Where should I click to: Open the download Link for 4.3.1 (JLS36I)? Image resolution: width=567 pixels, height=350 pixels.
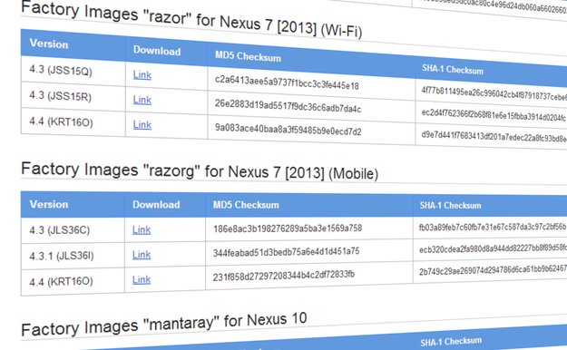point(142,255)
